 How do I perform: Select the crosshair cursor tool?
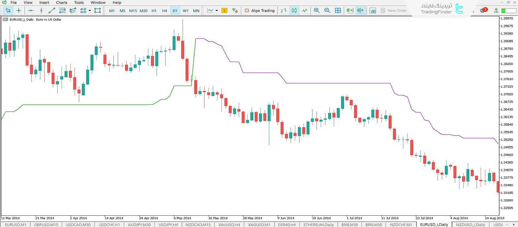coord(19,11)
